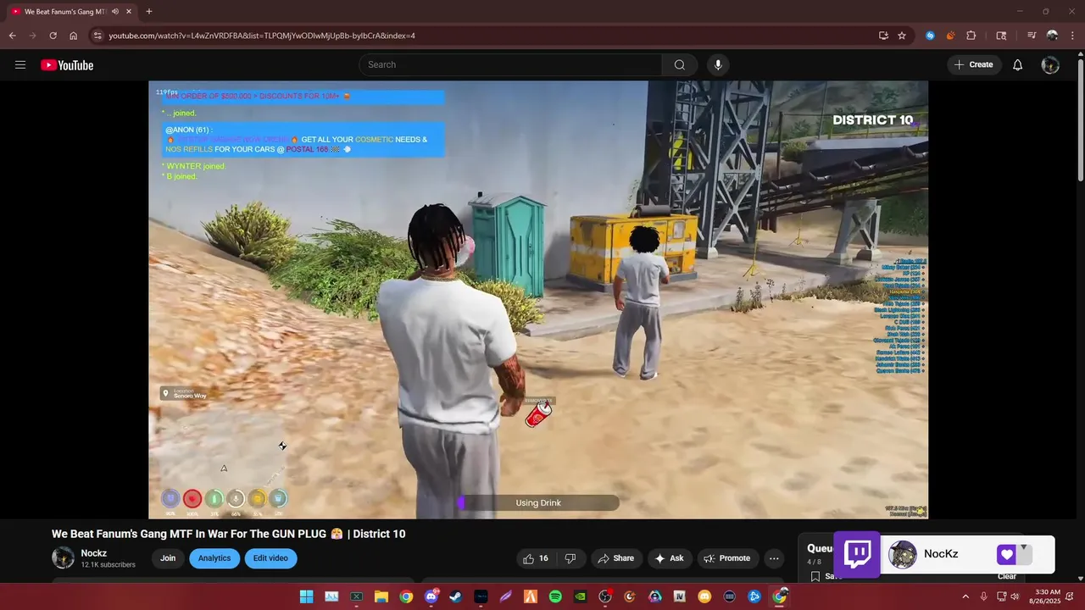Open Spotify from the taskbar
The image size is (1085, 610).
555,596
